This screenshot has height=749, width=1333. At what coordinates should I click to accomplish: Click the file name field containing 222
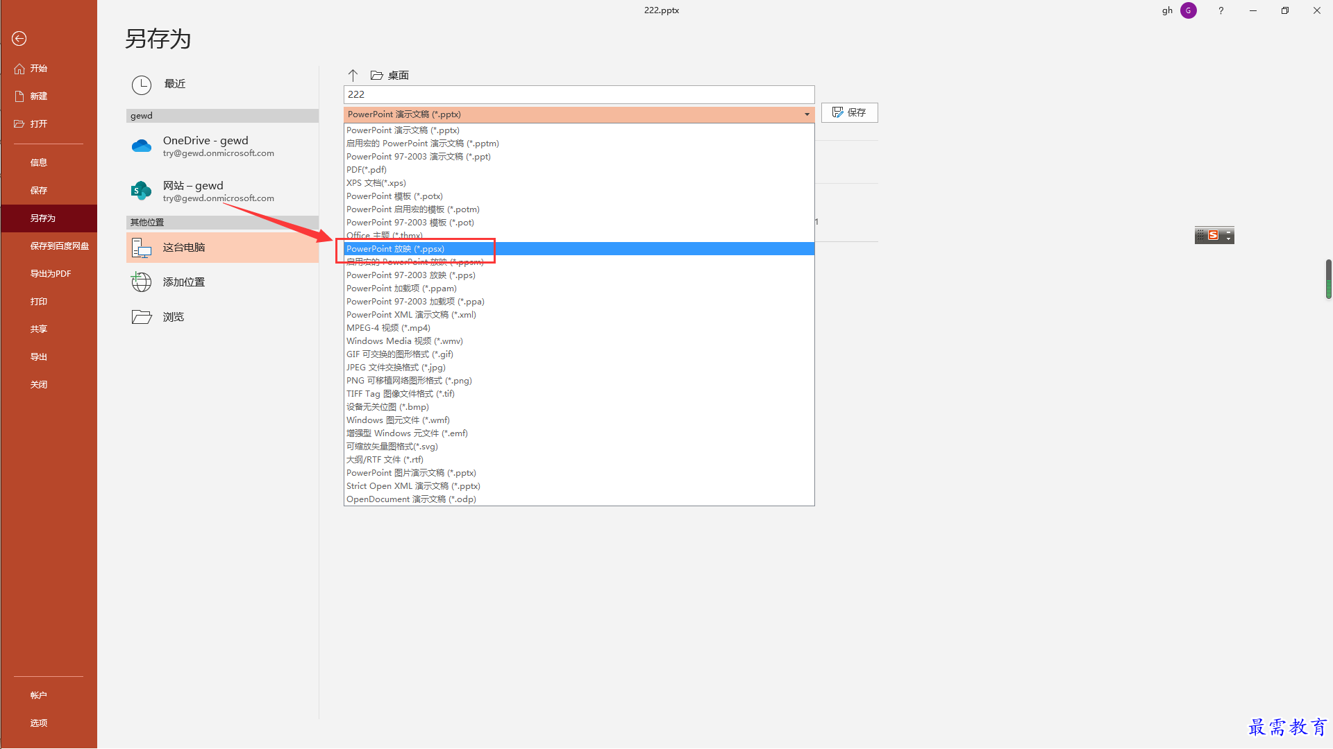(x=579, y=94)
